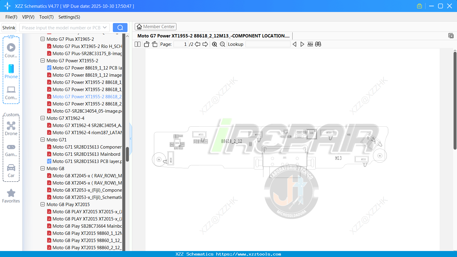Go to the previous page arrow
This screenshot has width=457, height=257.
pos(197,44)
